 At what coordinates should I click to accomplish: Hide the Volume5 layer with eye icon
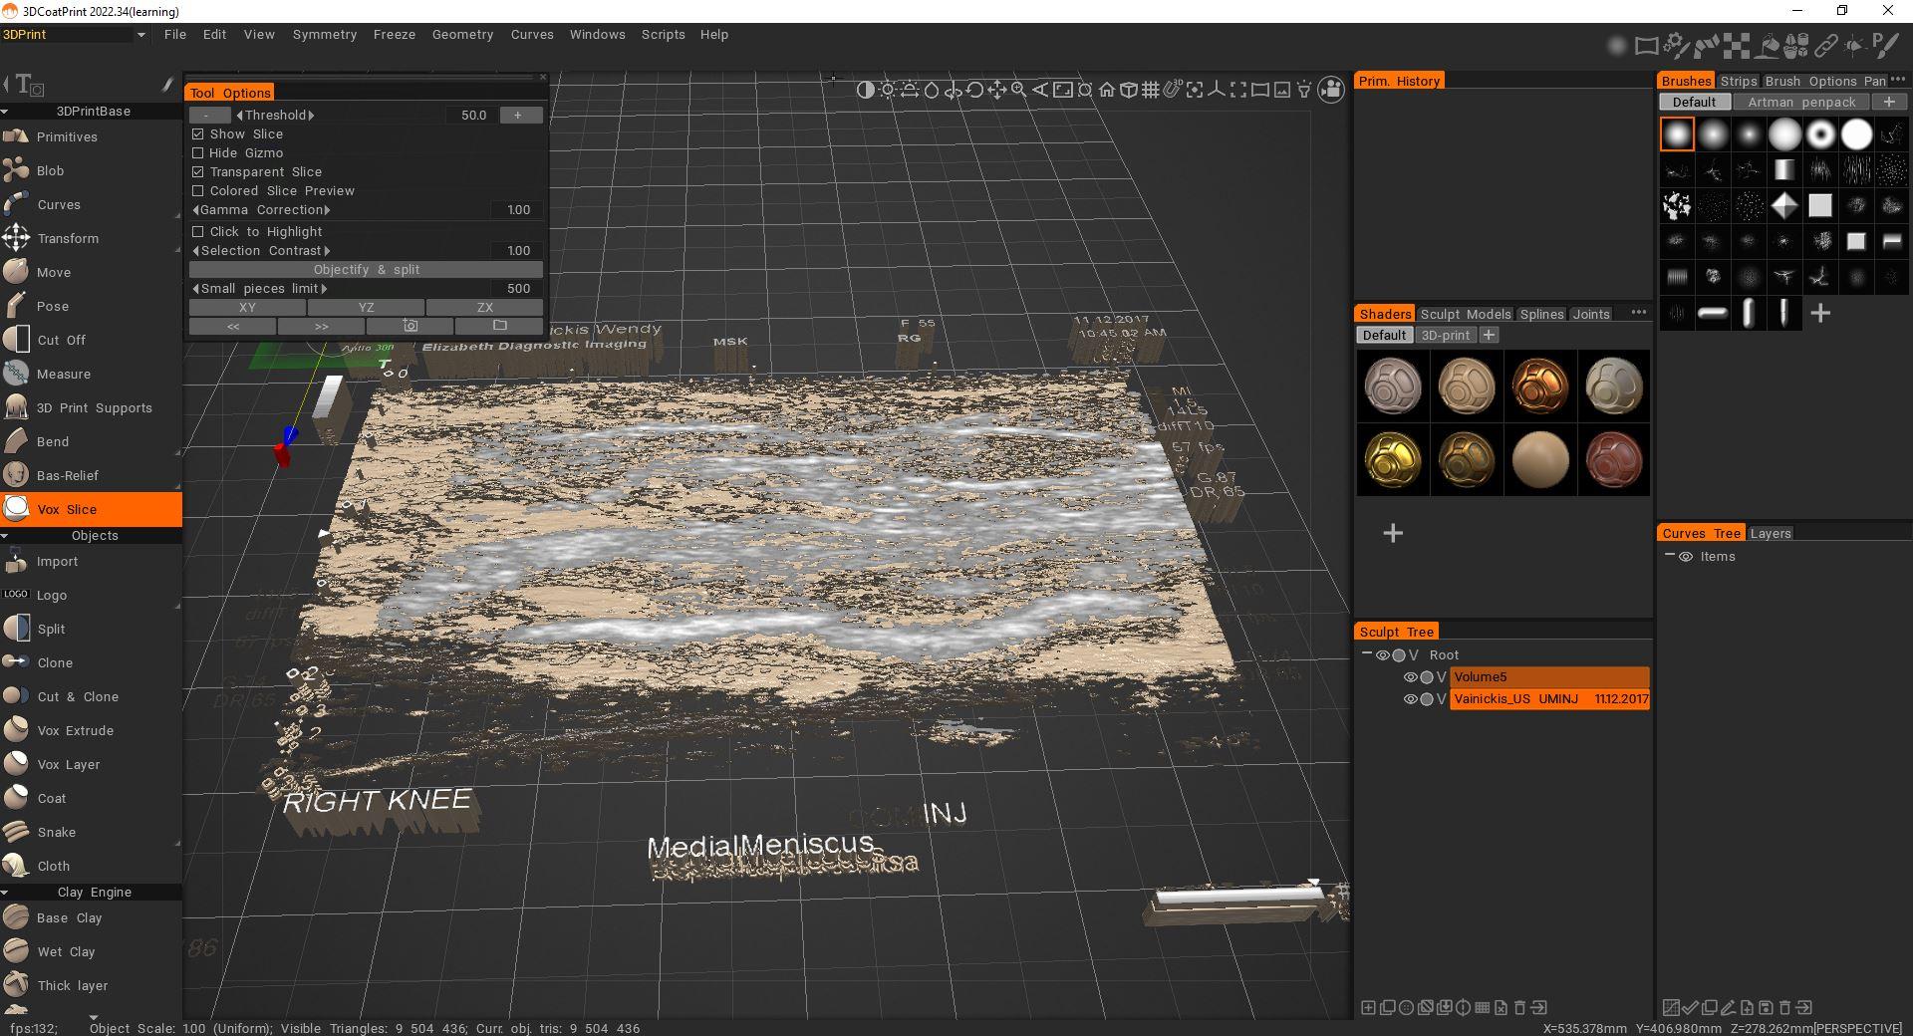tap(1410, 677)
